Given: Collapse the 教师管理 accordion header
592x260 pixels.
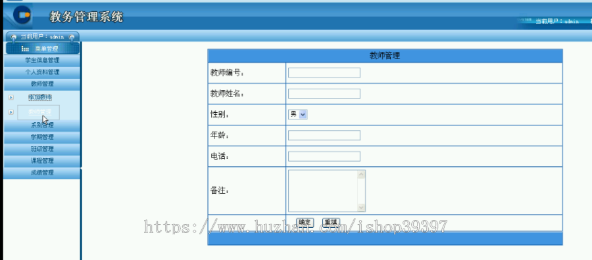Looking at the screenshot, I should [x=42, y=83].
